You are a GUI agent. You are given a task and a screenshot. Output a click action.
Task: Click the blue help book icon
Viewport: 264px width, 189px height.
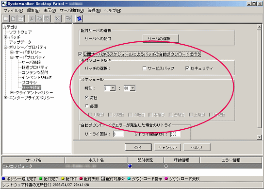pyautogui.click(x=79, y=18)
